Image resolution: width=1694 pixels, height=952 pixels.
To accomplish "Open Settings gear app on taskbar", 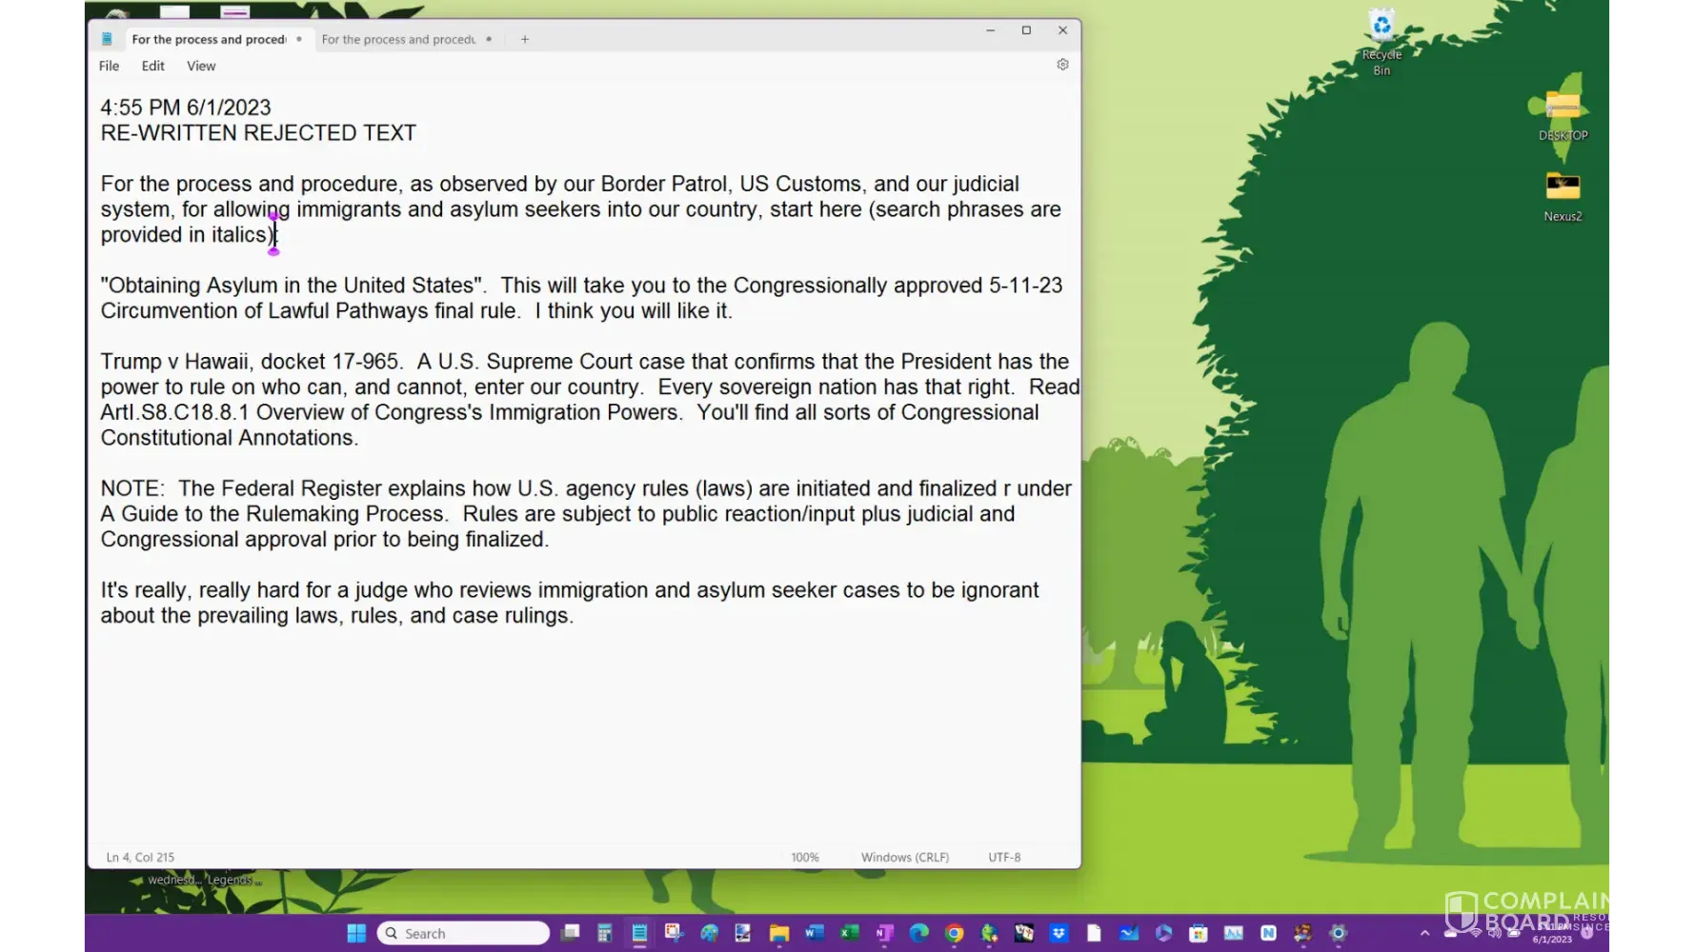I will 1339,933.
